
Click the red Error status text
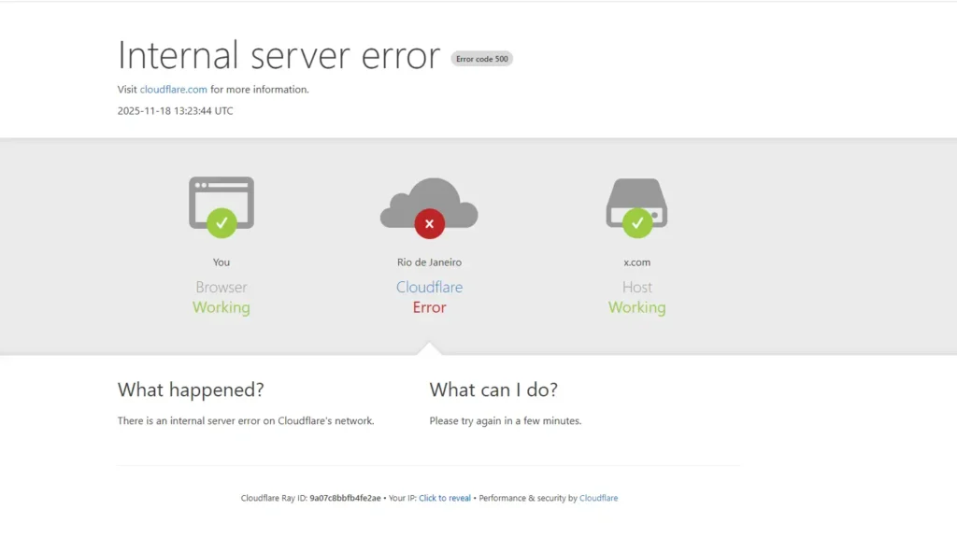point(429,307)
